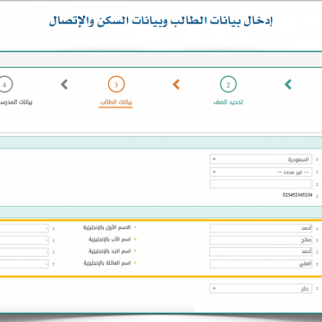
Task: Click the label اسم الجد بالإنجليزية
Action: pyautogui.click(x=109, y=251)
